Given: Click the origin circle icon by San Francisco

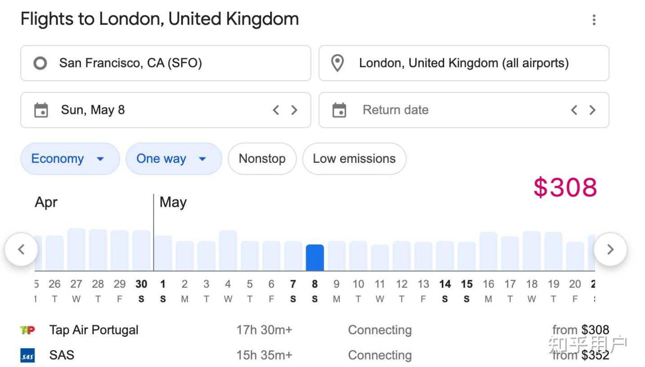Looking at the screenshot, I should (40, 63).
